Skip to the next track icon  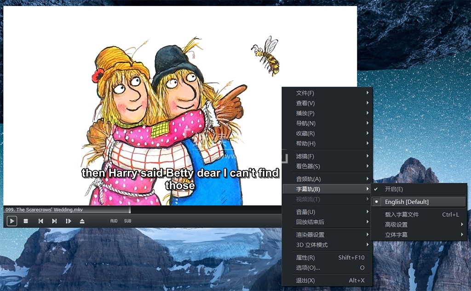coord(54,221)
